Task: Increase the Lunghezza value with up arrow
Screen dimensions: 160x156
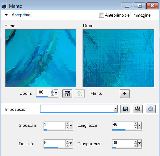Action: [x=136, y=124]
